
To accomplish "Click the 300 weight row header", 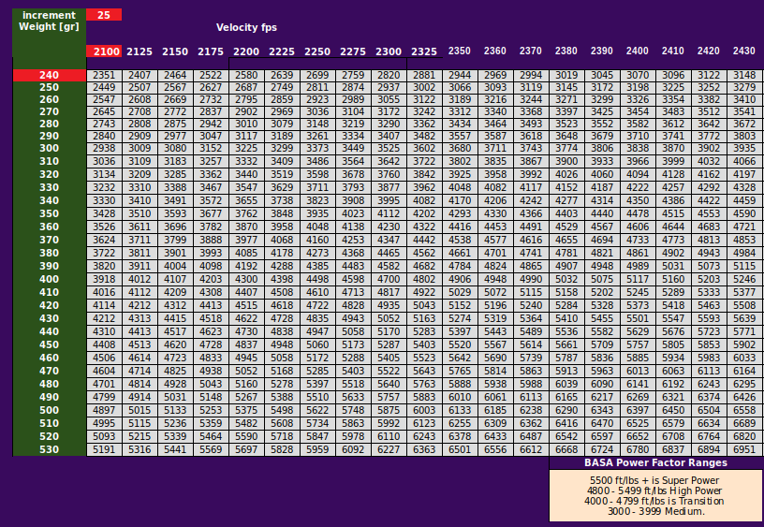I will 49,148.
